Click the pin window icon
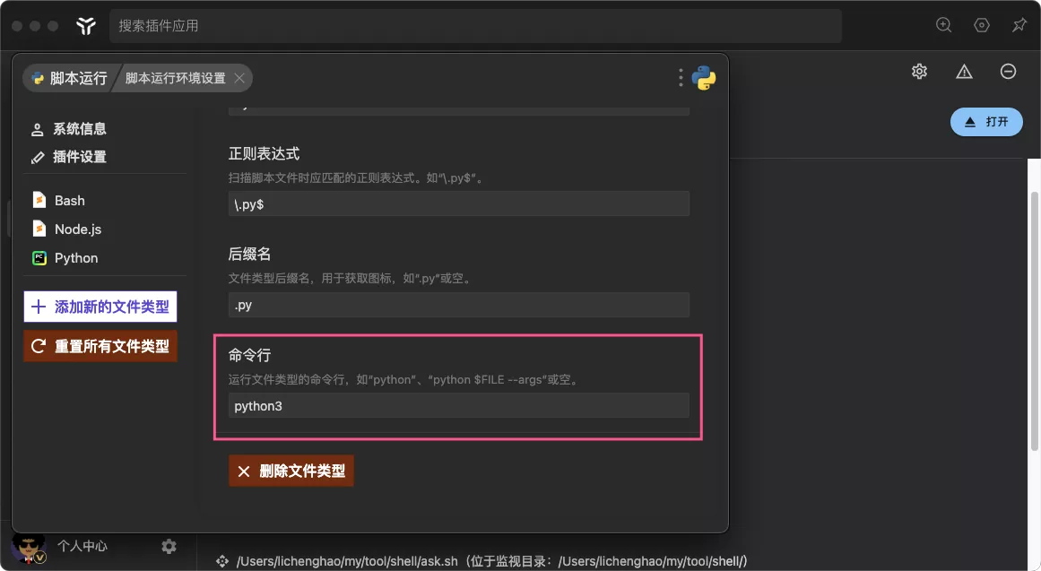 [x=1019, y=25]
